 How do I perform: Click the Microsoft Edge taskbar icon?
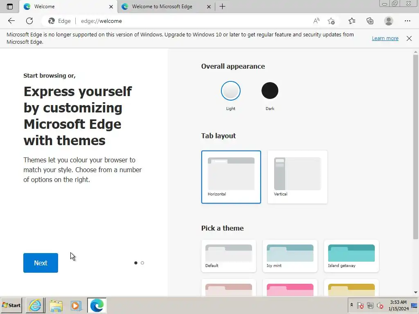97,305
